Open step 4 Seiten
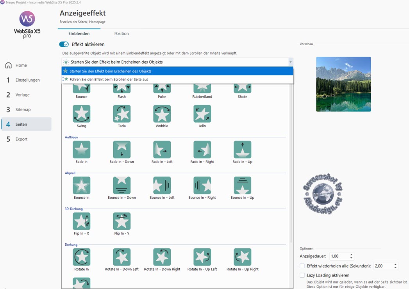The height and width of the screenshot is (289, 409). [x=26, y=125]
